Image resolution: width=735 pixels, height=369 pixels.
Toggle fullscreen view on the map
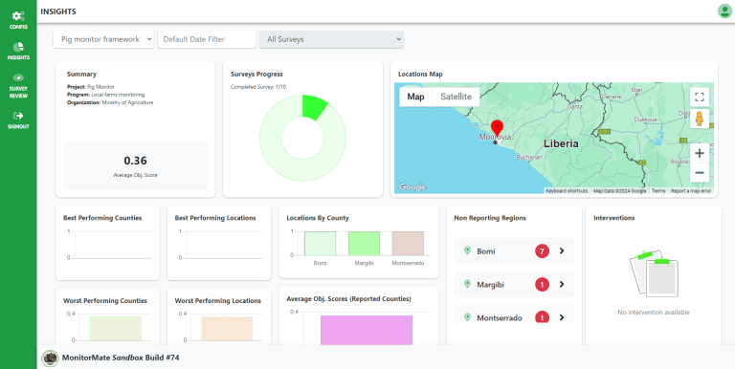pos(700,97)
